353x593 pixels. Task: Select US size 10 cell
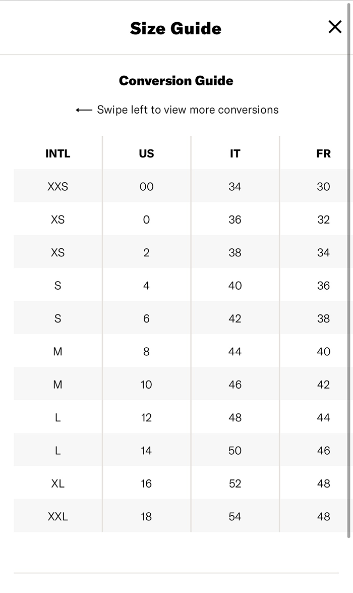point(146,385)
